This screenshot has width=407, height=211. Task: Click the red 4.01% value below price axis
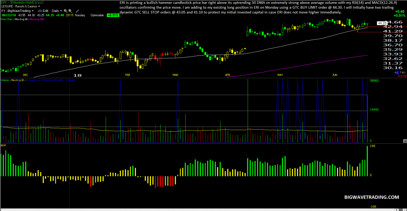pos(402,76)
